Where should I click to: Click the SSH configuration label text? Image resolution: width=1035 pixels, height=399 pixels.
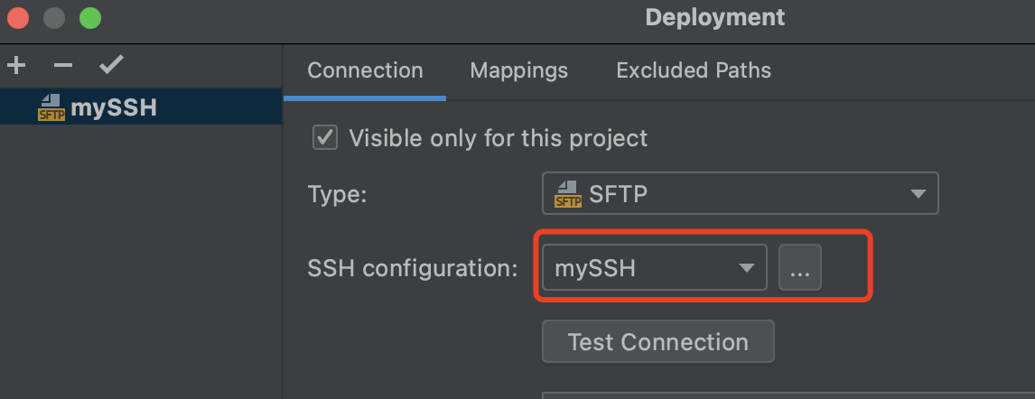(x=413, y=268)
